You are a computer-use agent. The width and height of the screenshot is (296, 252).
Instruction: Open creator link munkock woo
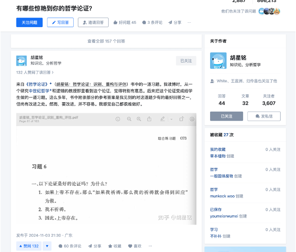pos(222,196)
